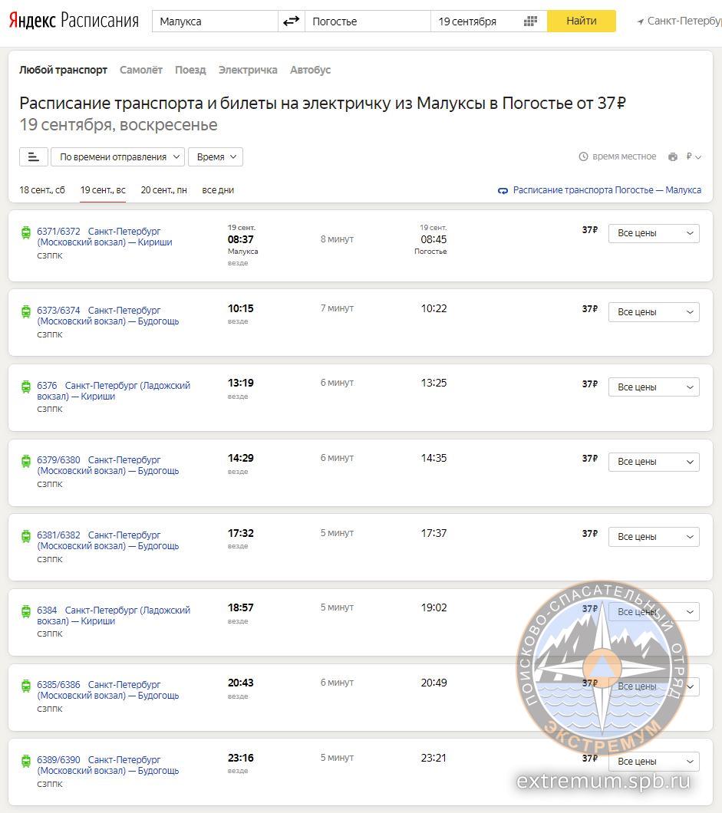This screenshot has width=722, height=813.
Task: Open train 6384 Ладожский вокзал — Кириши link
Action: click(x=114, y=615)
